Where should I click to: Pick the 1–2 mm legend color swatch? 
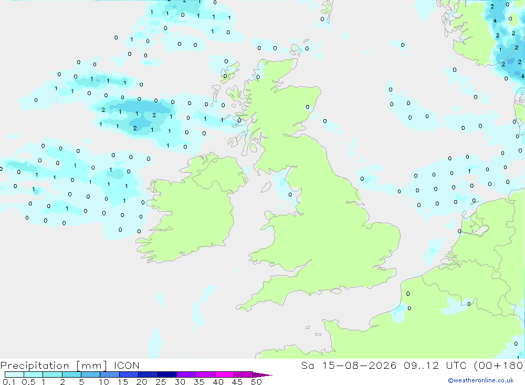(x=52, y=374)
